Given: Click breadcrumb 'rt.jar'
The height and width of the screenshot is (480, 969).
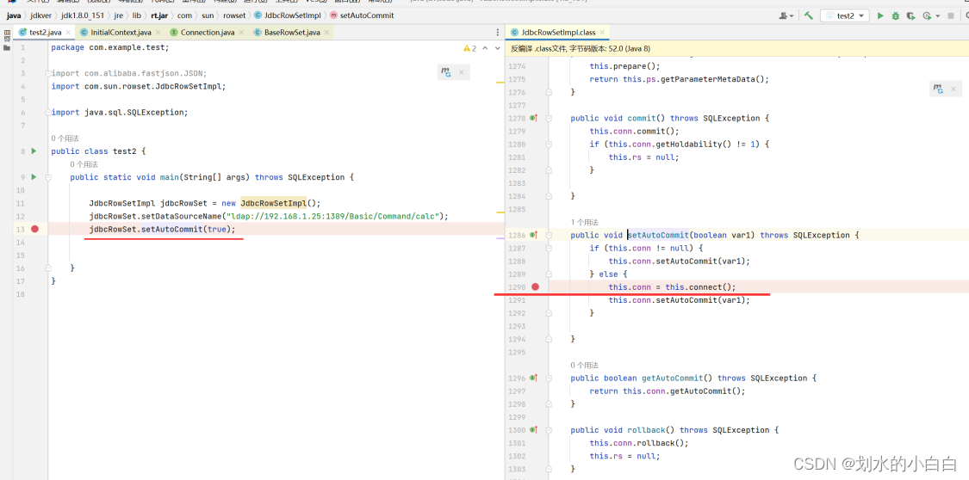Looking at the screenshot, I should (158, 15).
